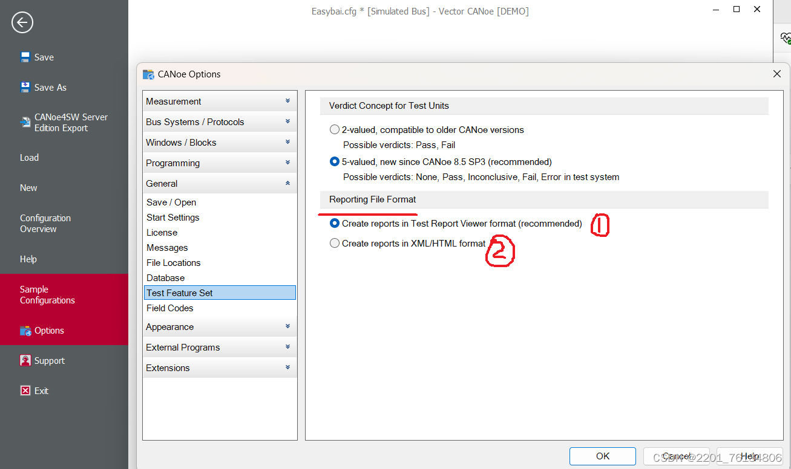The height and width of the screenshot is (469, 791).
Task: Click the External Programs header
Action: [220, 348]
